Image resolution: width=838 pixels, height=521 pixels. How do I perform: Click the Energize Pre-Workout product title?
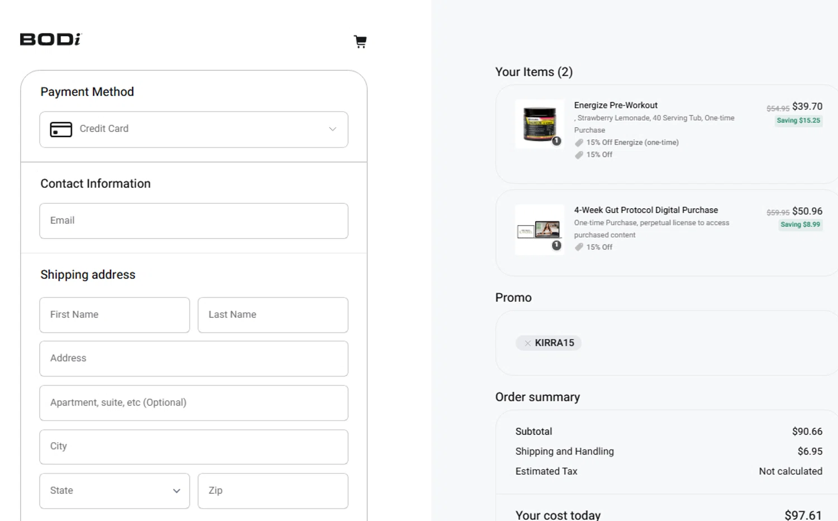(616, 105)
